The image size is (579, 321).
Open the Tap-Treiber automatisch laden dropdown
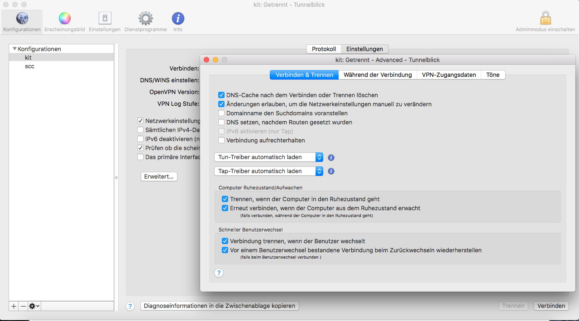pos(268,171)
